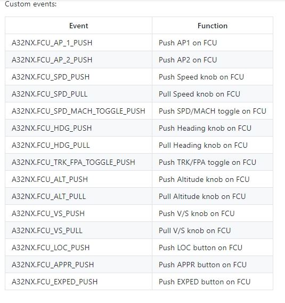
Task: Click A32NX.FCU_EXPED_PUSH event text
Action: [x=55, y=282]
